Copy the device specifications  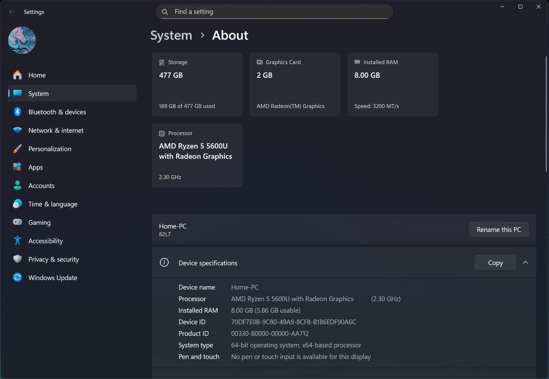495,263
